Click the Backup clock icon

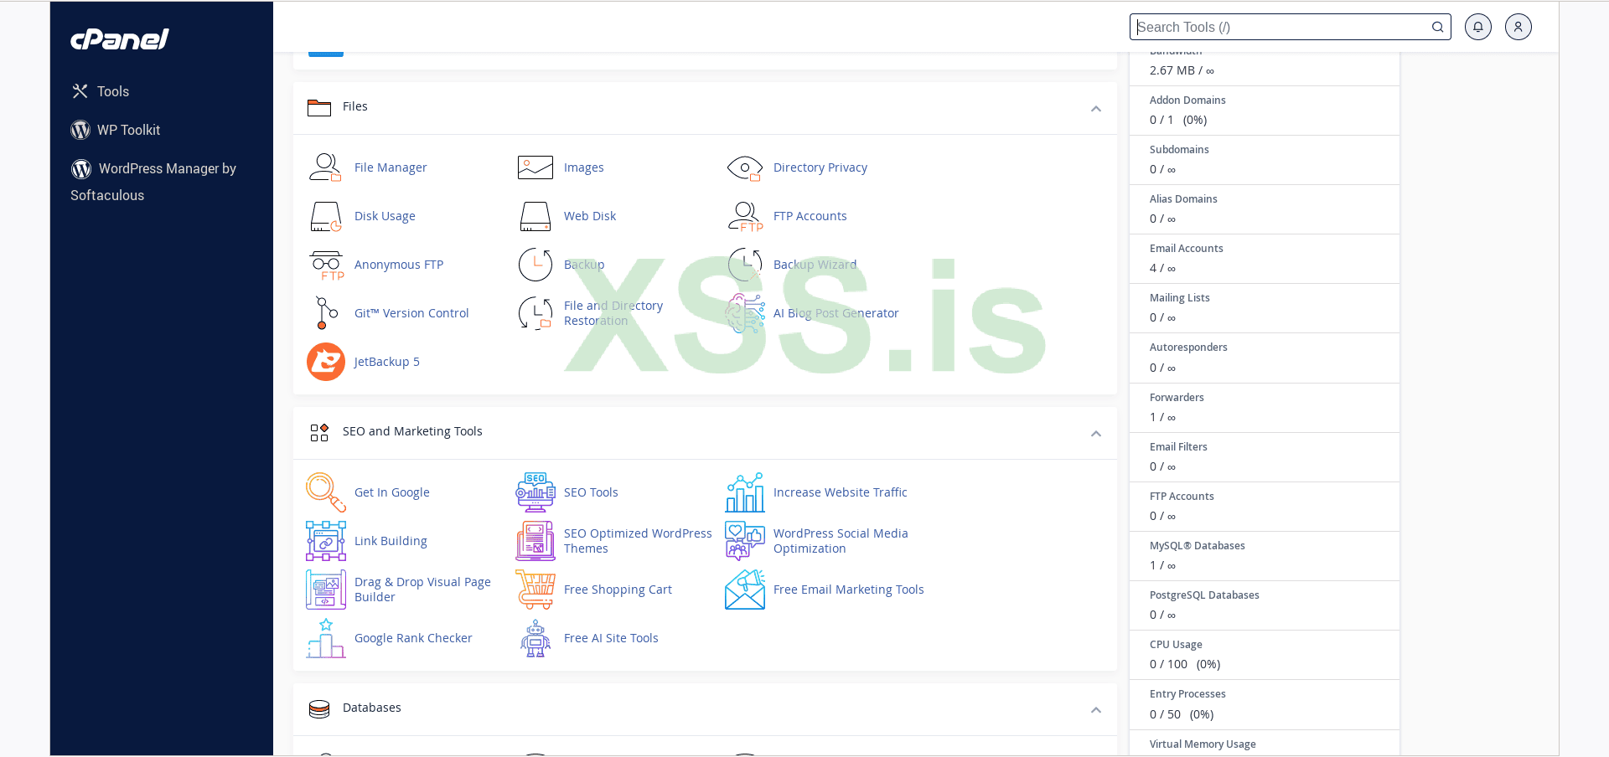click(535, 265)
